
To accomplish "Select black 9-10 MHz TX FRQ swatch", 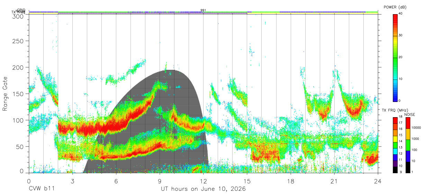I will pos(395,170).
